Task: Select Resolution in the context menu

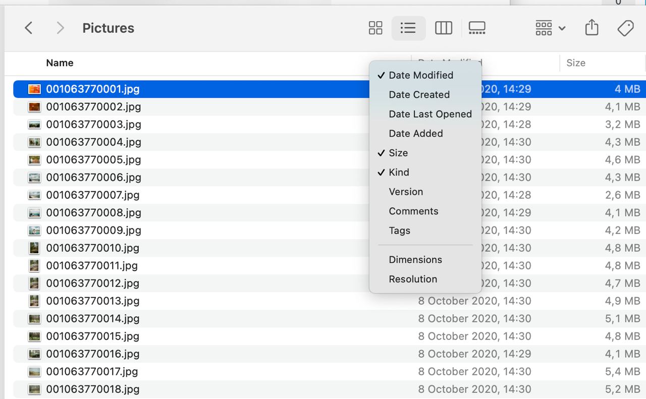Action: pos(413,279)
